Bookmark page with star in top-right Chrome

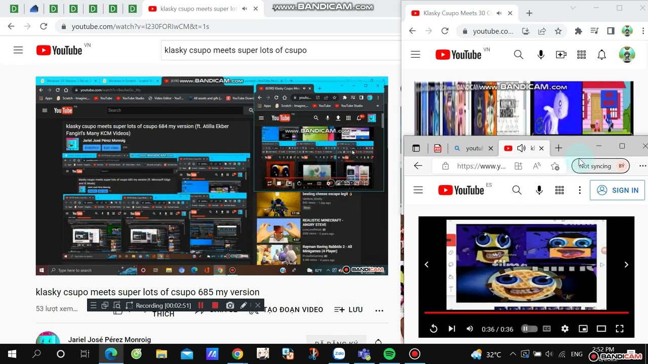tap(558, 31)
